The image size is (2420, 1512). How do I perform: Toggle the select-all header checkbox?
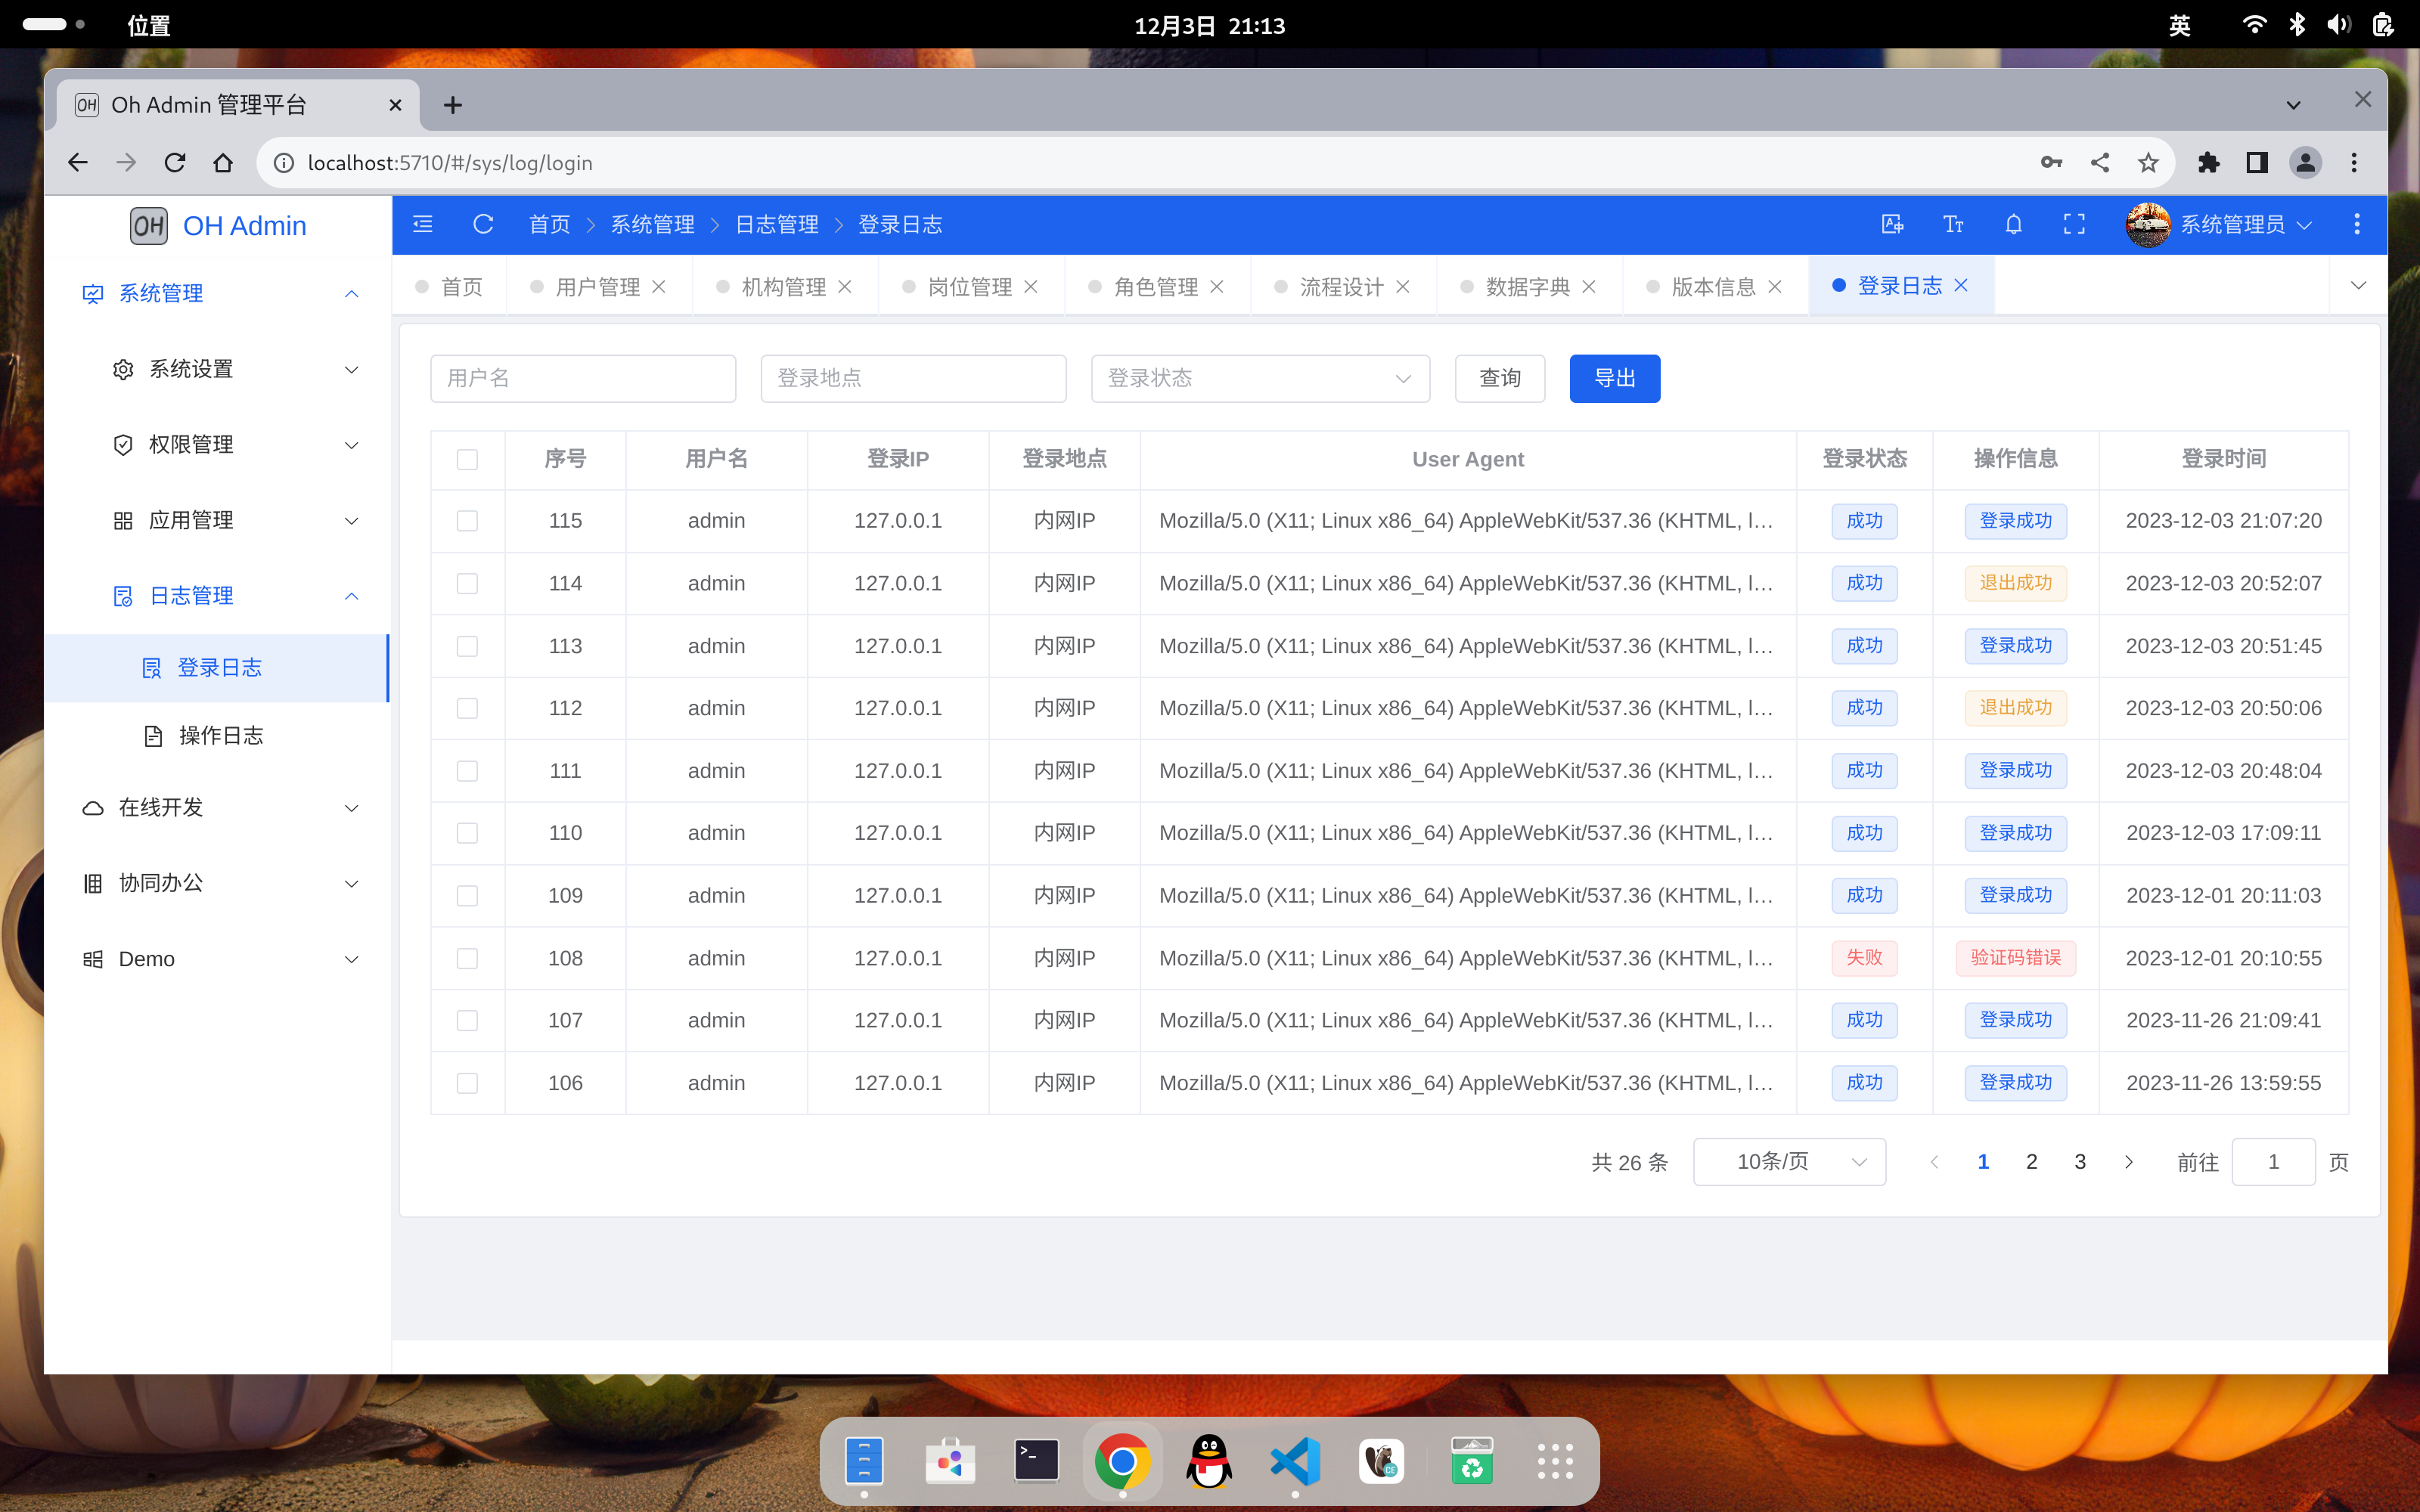click(467, 459)
